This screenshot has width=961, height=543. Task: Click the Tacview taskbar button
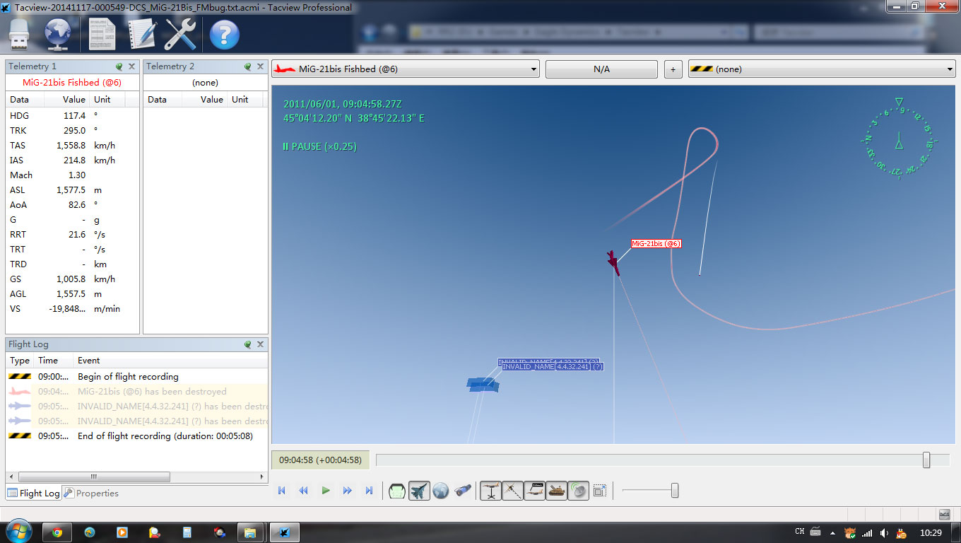coord(285,532)
